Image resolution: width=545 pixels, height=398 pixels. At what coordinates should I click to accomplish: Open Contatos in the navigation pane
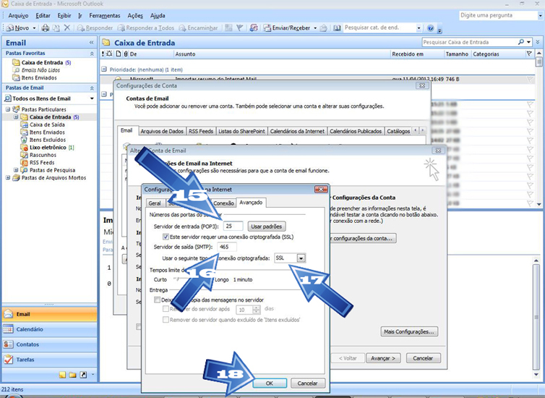pyautogui.click(x=49, y=344)
